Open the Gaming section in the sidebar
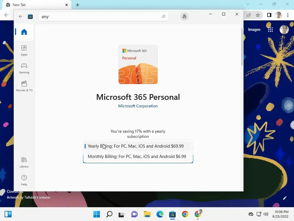294x221 pixels. pos(24,68)
